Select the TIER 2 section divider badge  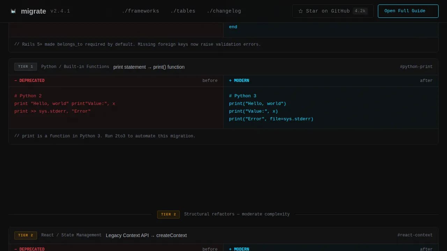pos(168,214)
